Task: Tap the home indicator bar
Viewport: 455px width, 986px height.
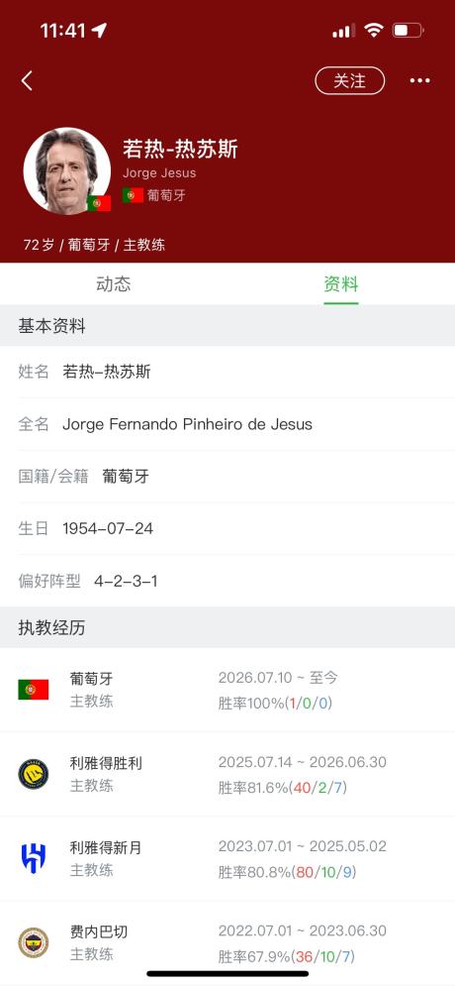Action: click(x=227, y=974)
